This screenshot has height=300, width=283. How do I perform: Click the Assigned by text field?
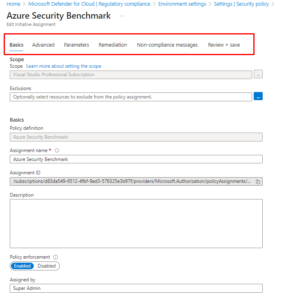(x=136, y=288)
